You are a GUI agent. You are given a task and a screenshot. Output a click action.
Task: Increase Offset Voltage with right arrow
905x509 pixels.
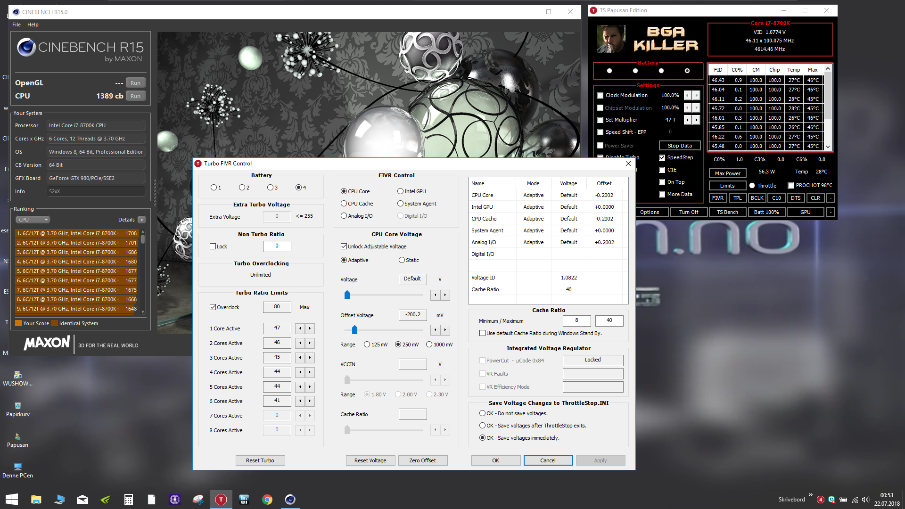(x=445, y=329)
